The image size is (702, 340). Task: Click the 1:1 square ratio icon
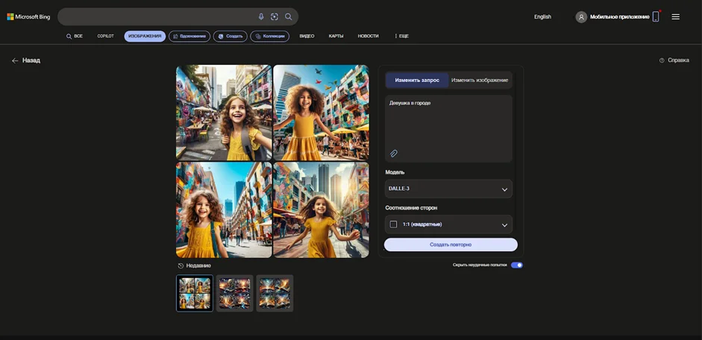tap(393, 224)
